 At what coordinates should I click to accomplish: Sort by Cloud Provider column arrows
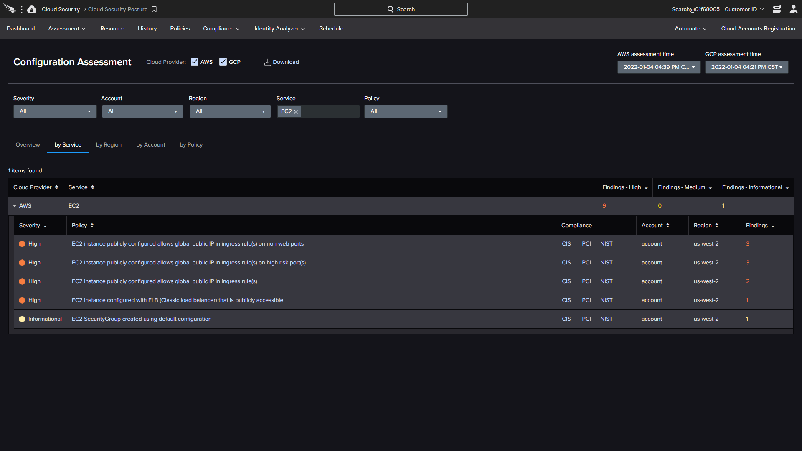(56, 187)
